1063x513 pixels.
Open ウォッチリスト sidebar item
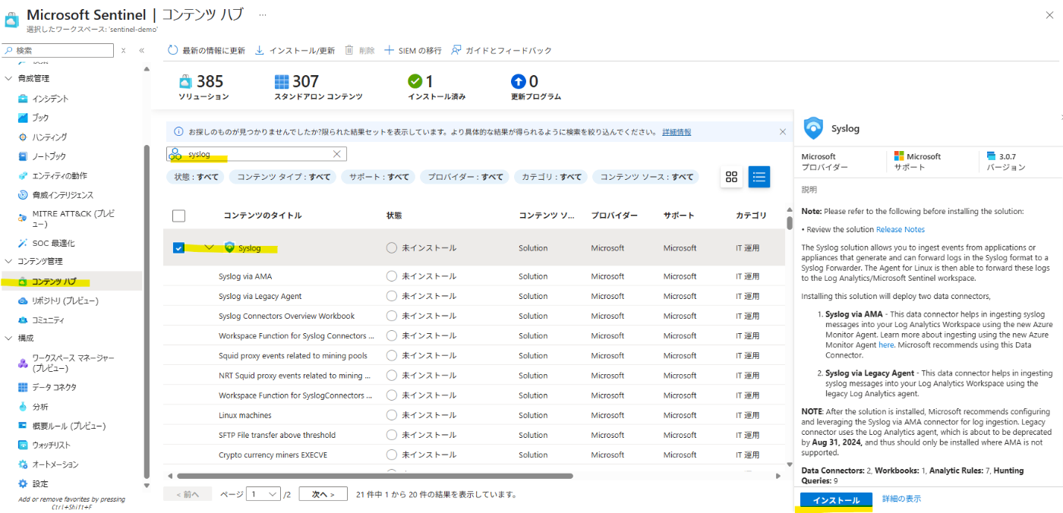51,445
